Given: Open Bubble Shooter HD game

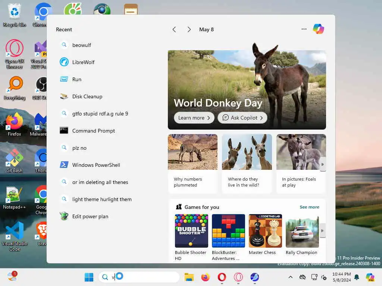Looking at the screenshot, I should point(191,237).
